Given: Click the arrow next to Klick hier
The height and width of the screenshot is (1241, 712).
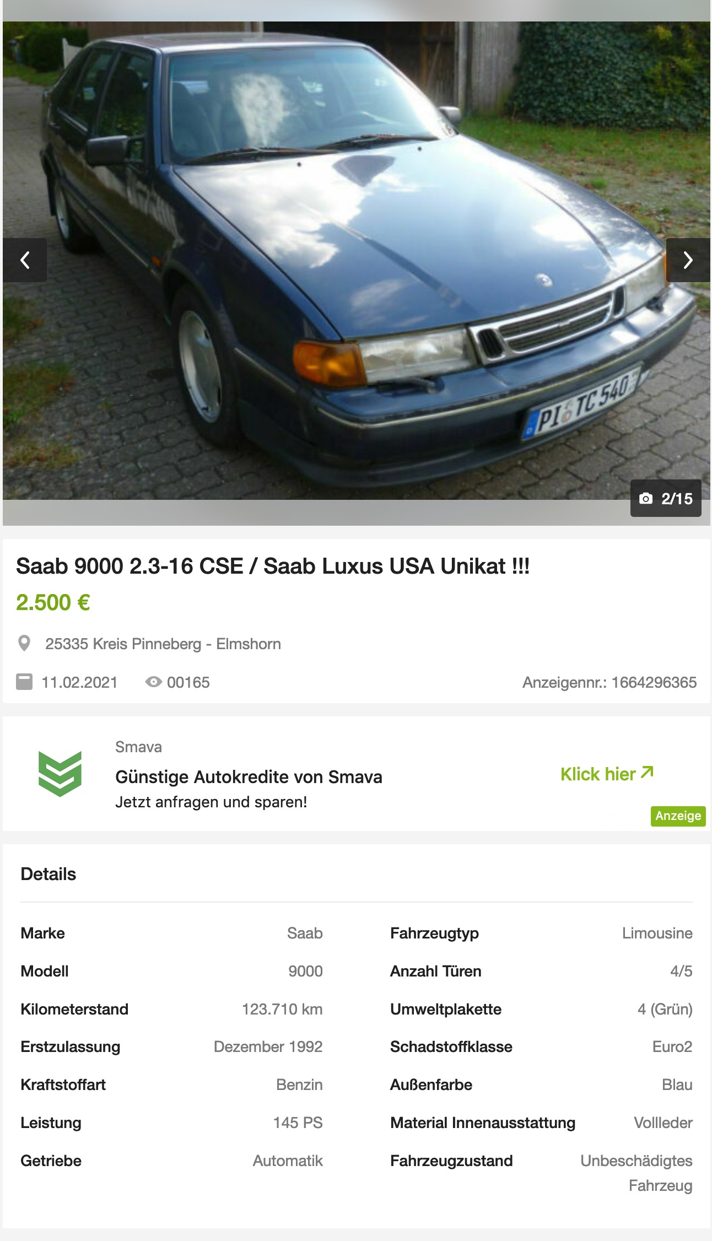Looking at the screenshot, I should [x=648, y=773].
